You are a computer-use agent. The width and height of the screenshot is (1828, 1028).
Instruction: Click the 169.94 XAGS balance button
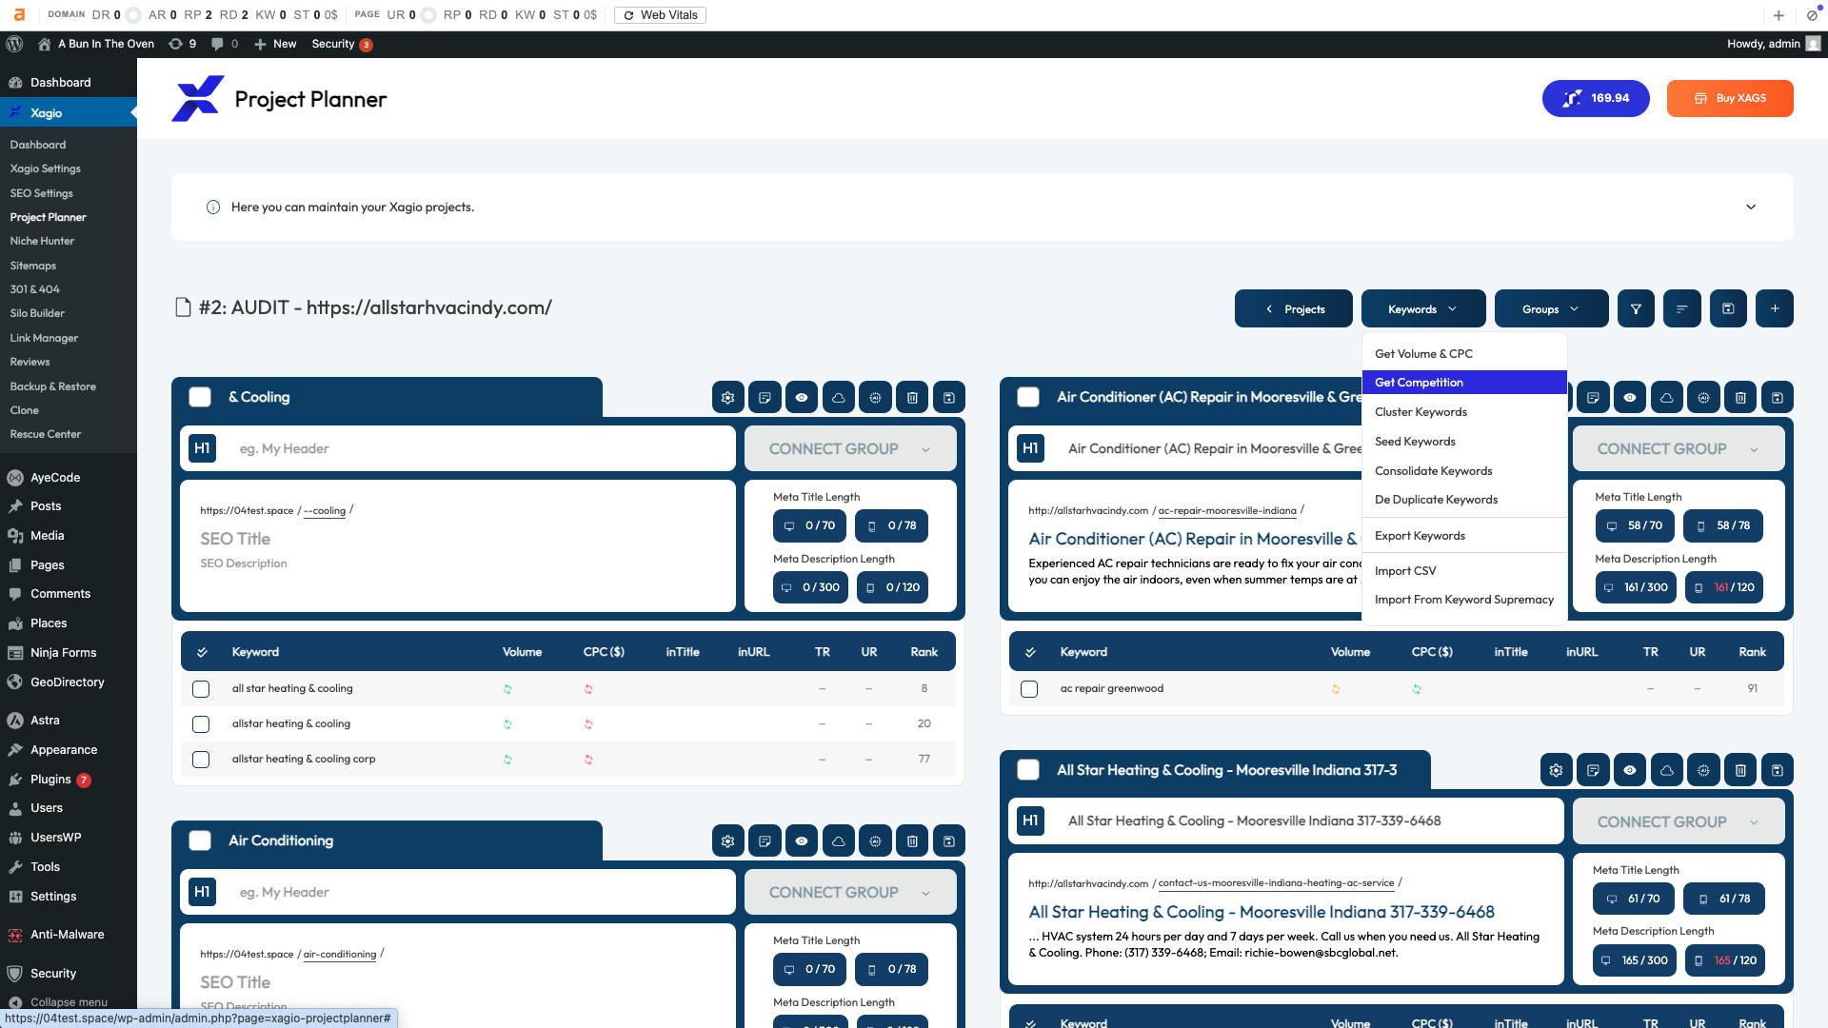tap(1596, 99)
